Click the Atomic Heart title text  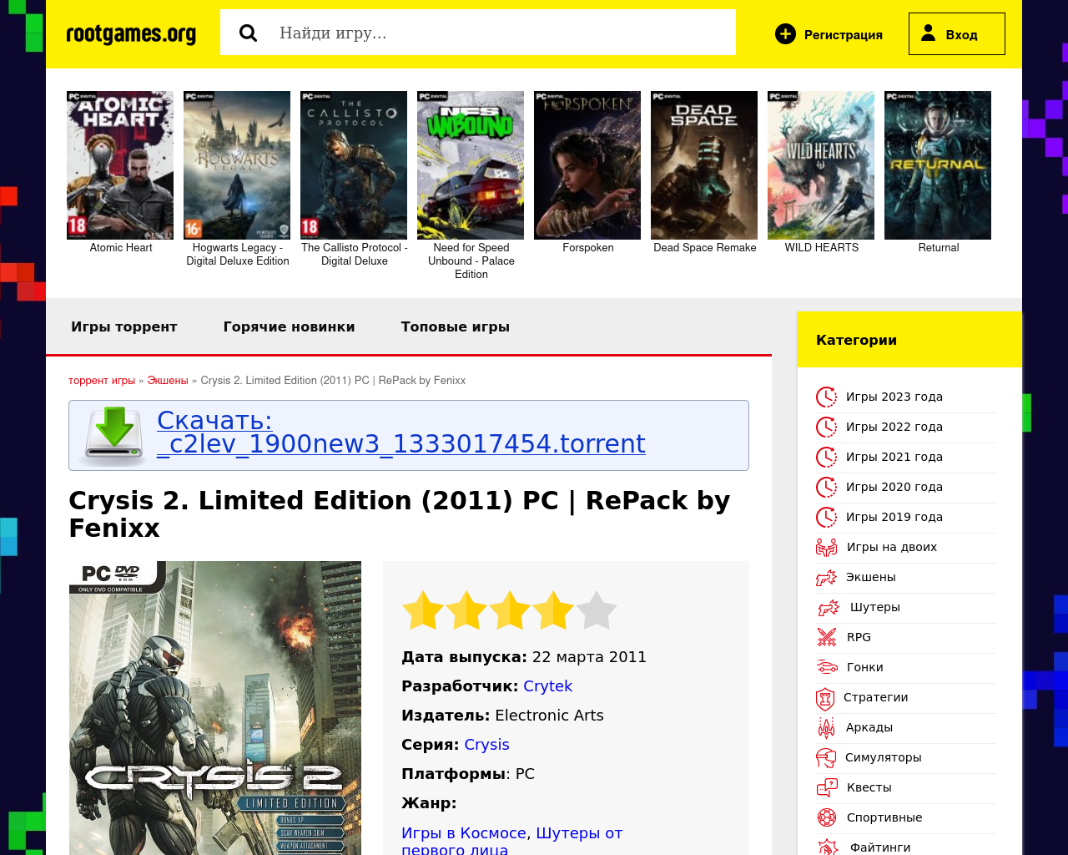pos(121,248)
